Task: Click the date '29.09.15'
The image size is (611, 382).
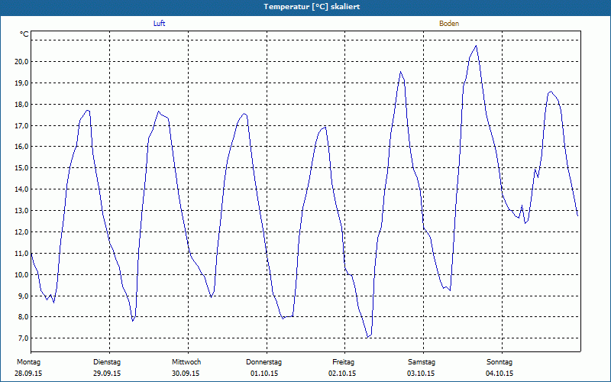Action: click(x=107, y=374)
